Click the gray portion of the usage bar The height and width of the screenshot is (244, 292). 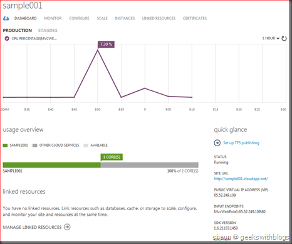(x=150, y=165)
